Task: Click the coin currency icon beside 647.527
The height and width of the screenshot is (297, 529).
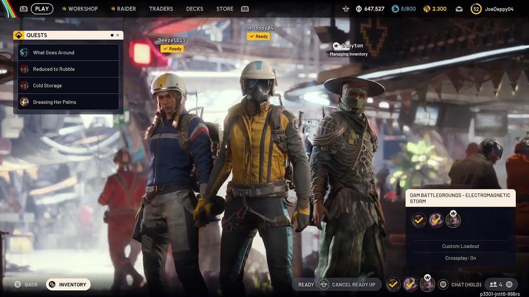Action: coord(359,9)
